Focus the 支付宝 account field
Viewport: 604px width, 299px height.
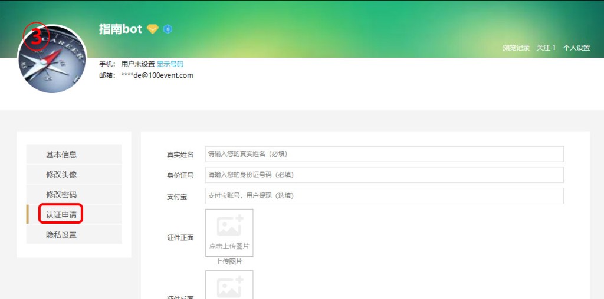[385, 196]
